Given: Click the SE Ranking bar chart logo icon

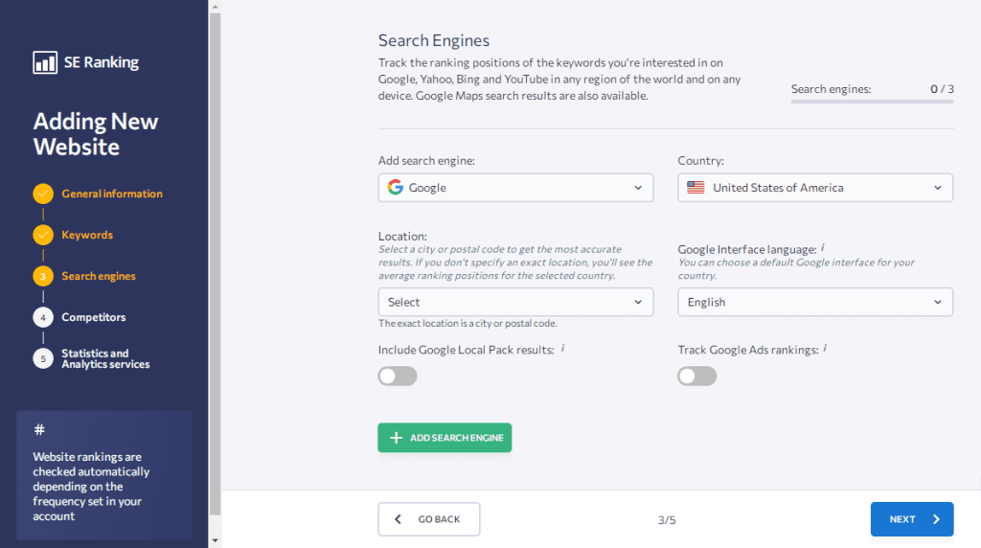Looking at the screenshot, I should pyautogui.click(x=45, y=62).
